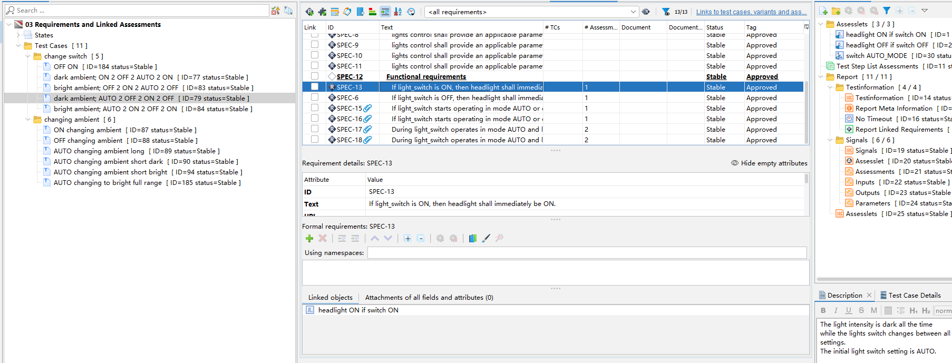Click the history clock icon in requirements toolbar
952x363 pixels.
(x=411, y=12)
